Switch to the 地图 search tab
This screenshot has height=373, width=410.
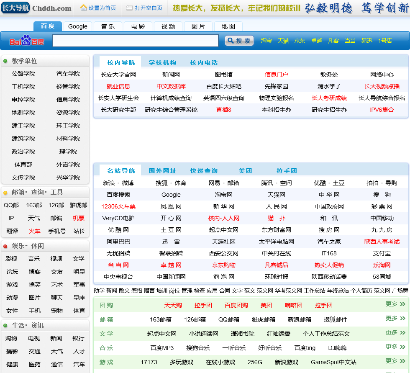tap(228, 26)
